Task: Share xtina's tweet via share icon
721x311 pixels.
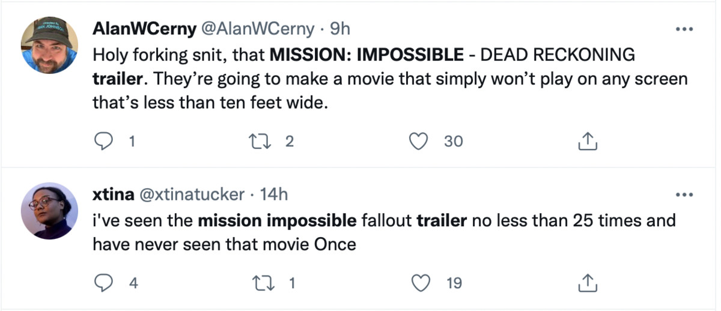Action: (586, 283)
